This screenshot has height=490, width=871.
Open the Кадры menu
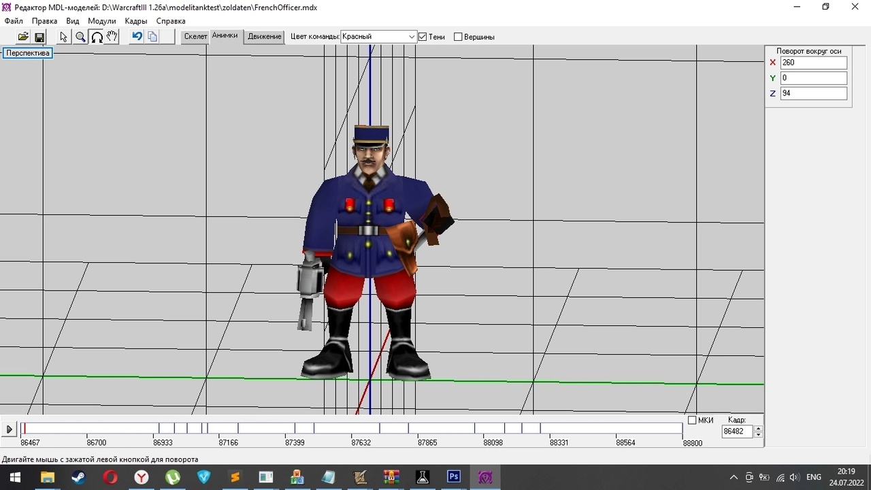tap(136, 21)
